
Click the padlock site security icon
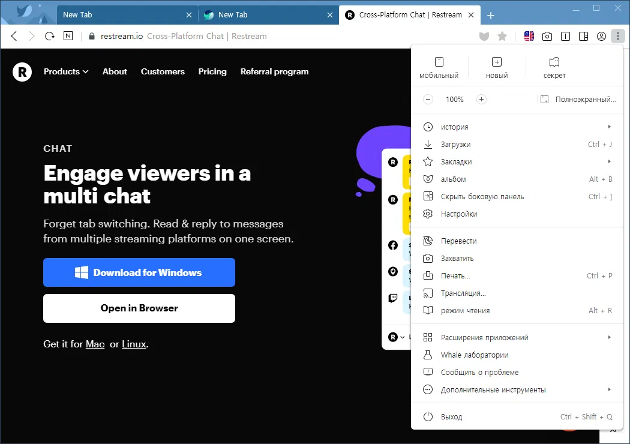92,36
